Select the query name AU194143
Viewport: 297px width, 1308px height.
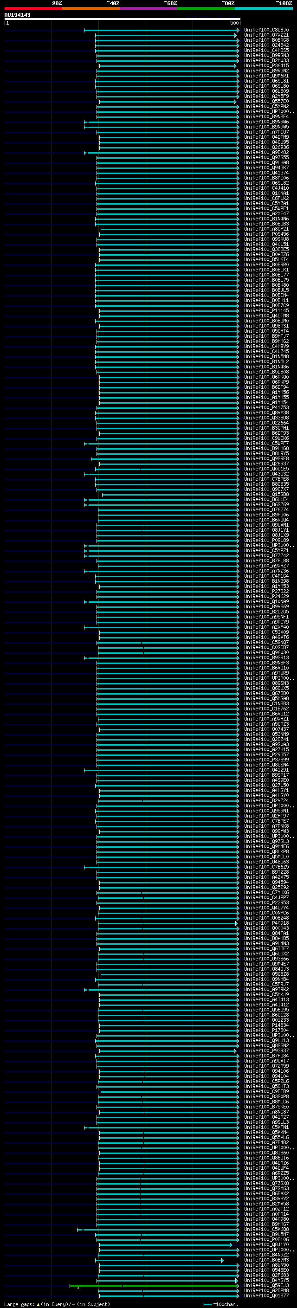pyautogui.click(x=17, y=15)
